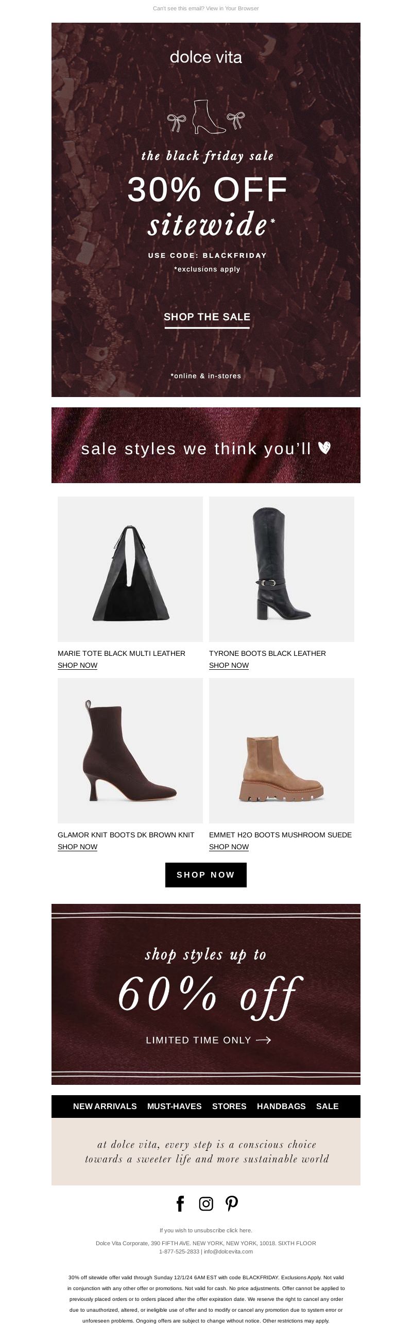Image resolution: width=412 pixels, height=1337 pixels.
Task: Click the Shop The Sale link
Action: (207, 317)
